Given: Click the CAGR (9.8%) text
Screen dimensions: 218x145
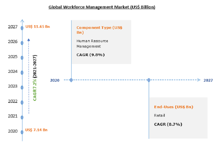Looking at the screenshot, I should coord(91,55).
